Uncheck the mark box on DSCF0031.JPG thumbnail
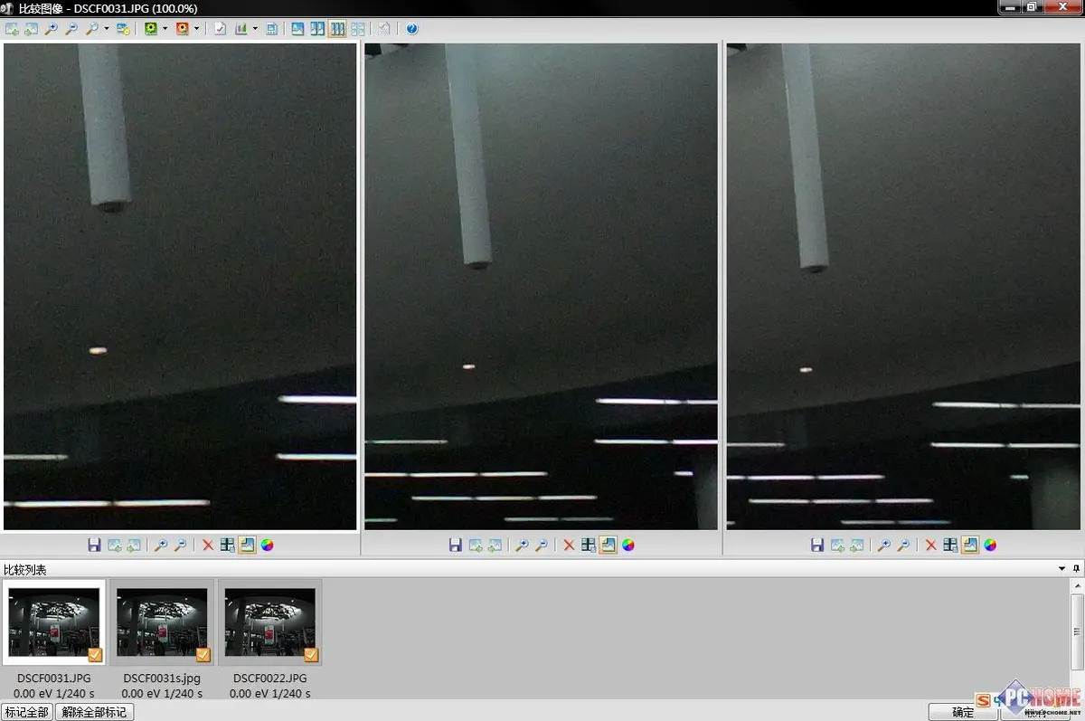Screen dimensions: 1085x721 coord(95,655)
